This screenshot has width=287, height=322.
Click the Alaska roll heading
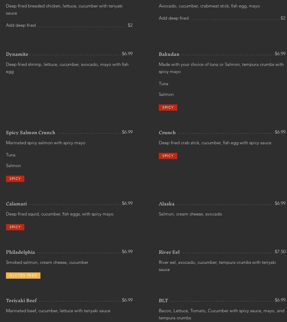click(167, 204)
